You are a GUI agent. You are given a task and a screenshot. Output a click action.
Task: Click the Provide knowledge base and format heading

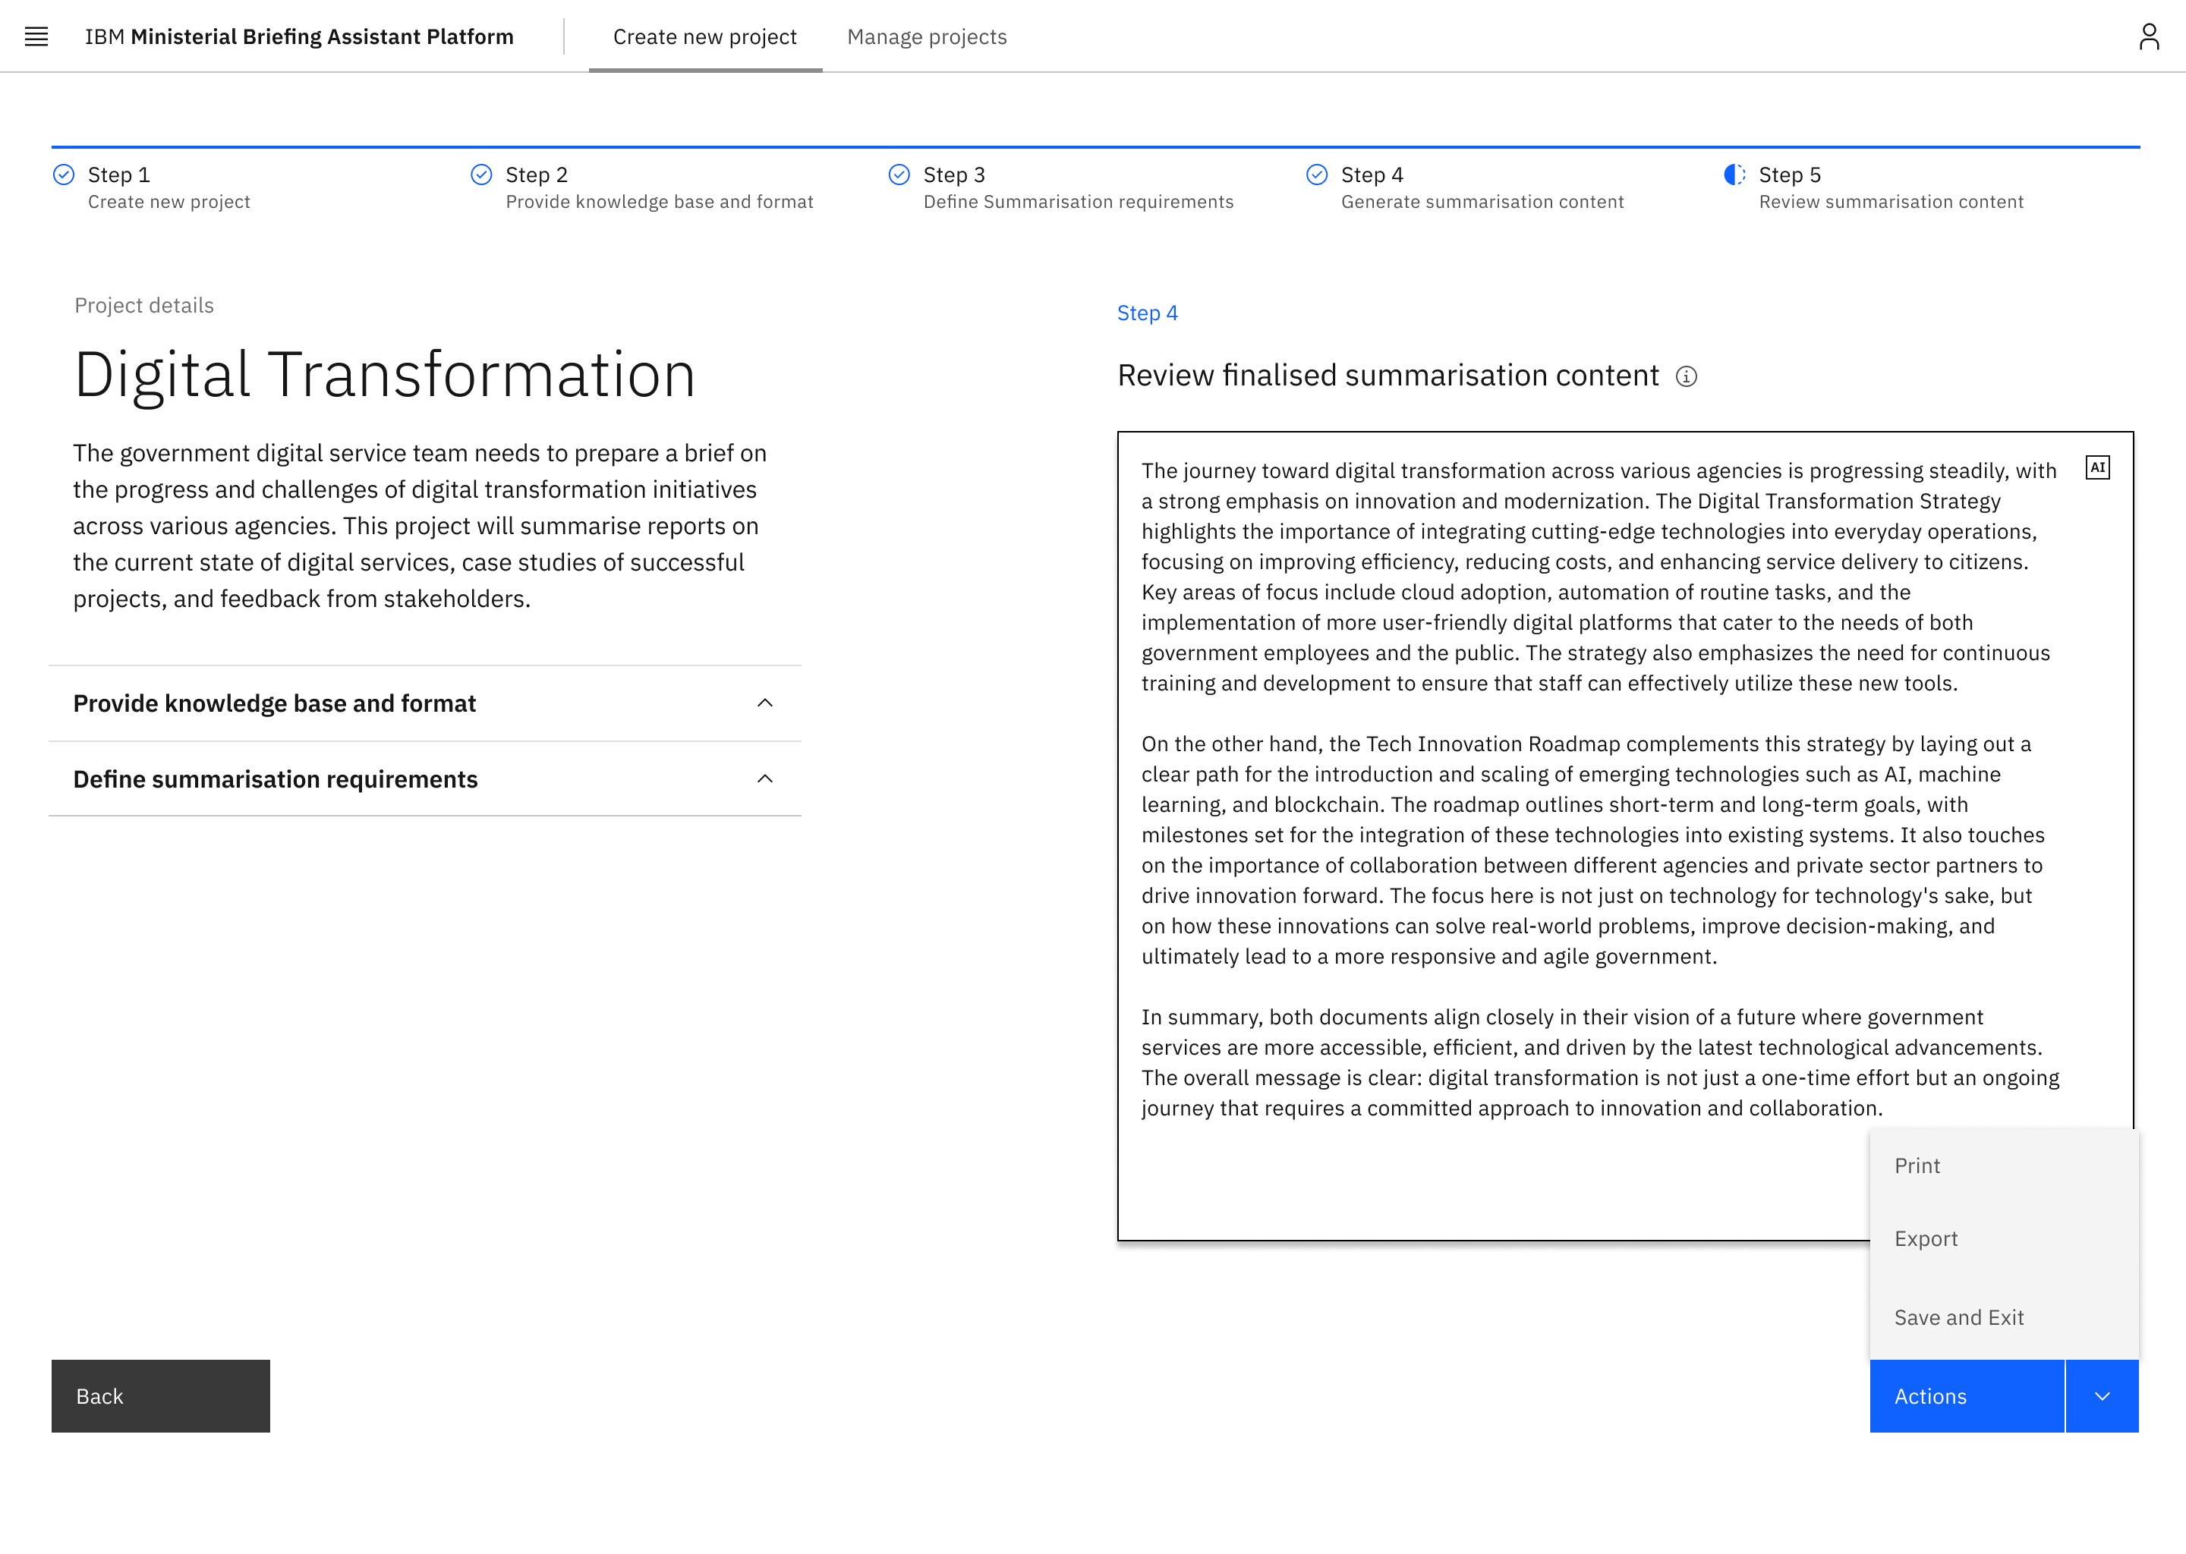pyautogui.click(x=275, y=703)
